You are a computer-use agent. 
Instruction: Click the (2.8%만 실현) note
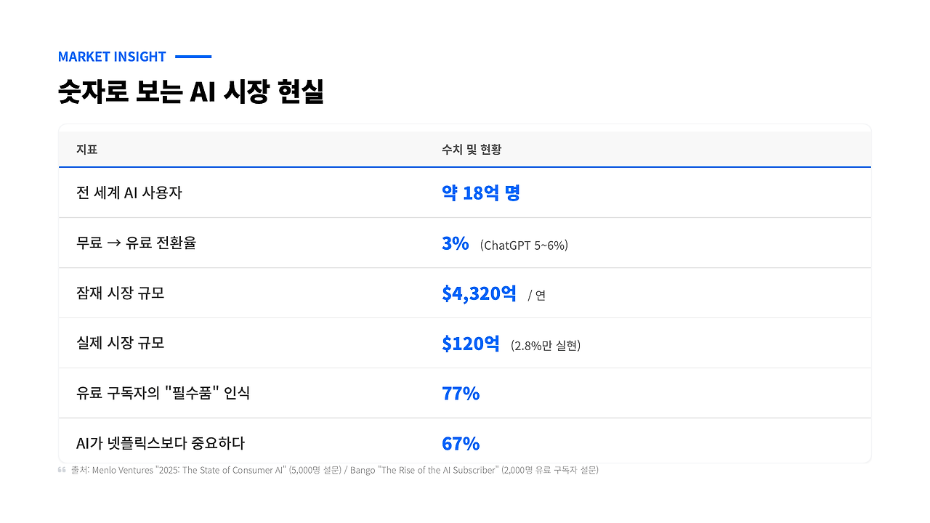pos(545,346)
